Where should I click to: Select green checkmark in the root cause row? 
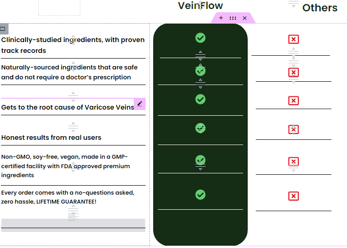click(200, 99)
